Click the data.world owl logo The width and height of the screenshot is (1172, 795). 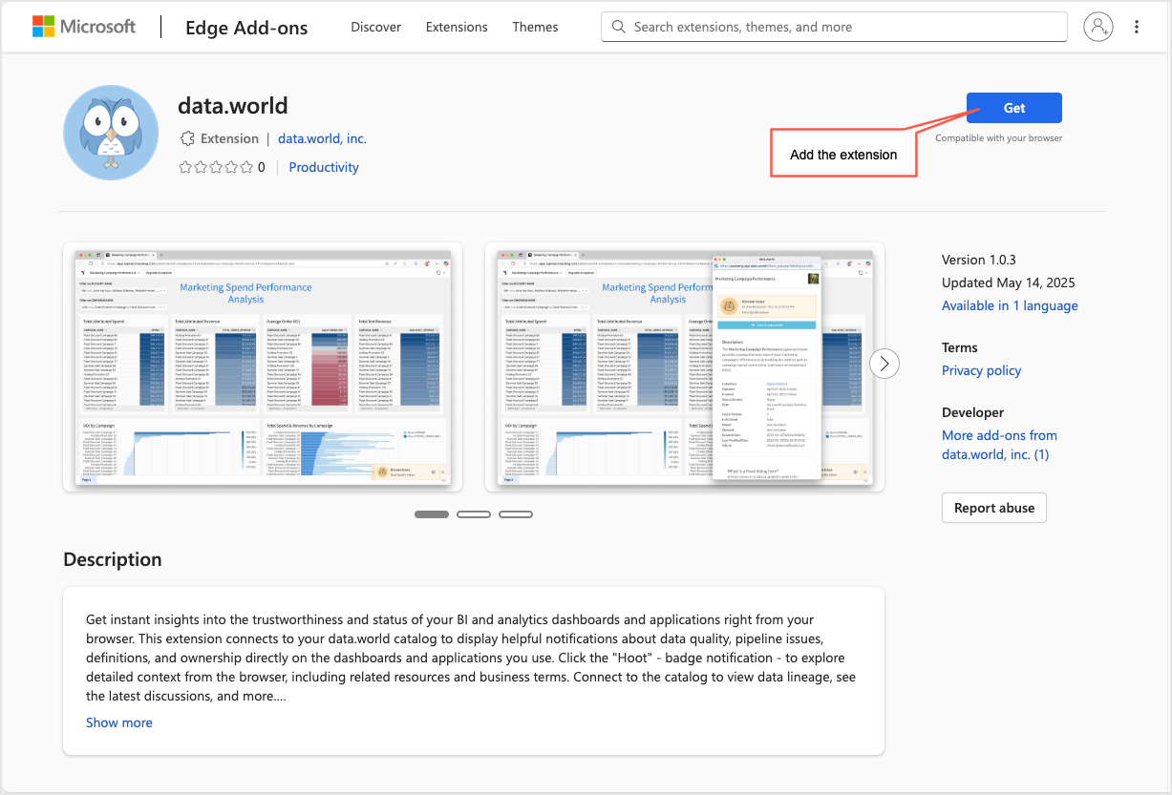(111, 133)
